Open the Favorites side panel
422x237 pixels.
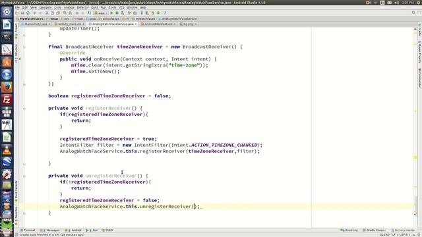click(16, 215)
